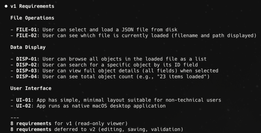Click the "User Interface" section heading
261x133 pixels.
31,88
